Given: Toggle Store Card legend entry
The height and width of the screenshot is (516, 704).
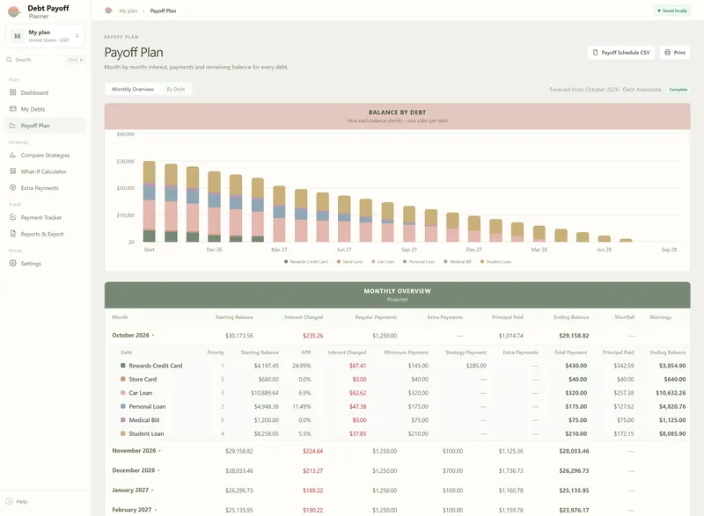Looking at the screenshot, I should pyautogui.click(x=349, y=262).
